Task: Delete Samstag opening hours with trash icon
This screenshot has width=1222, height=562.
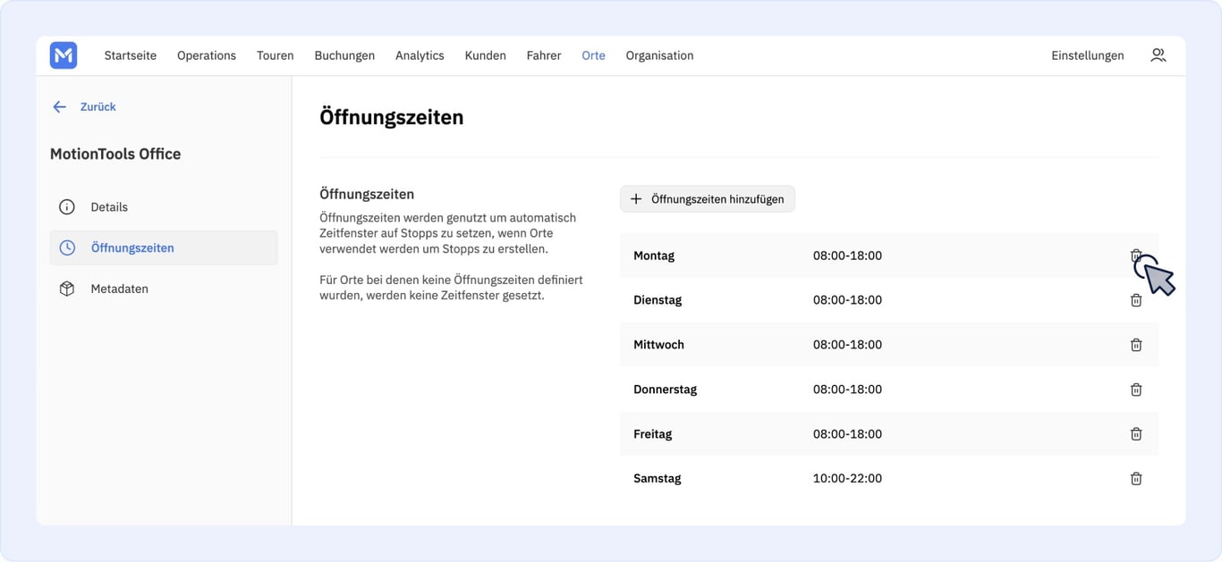Action: [1136, 479]
